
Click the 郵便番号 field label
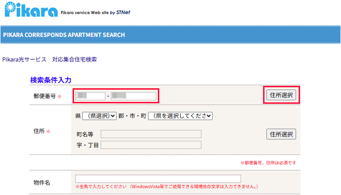(44, 96)
